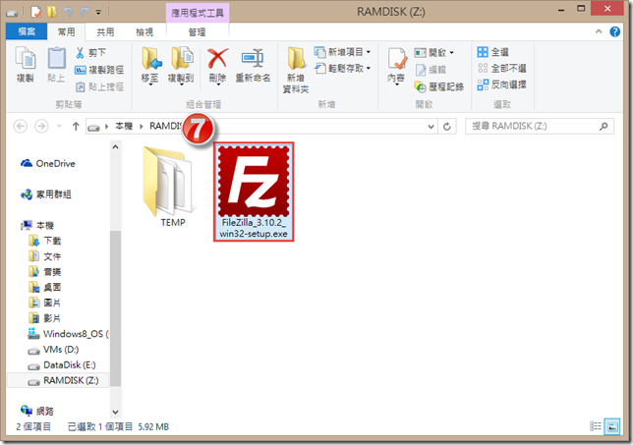Image resolution: width=633 pixels, height=445 pixels.
Task: Open 新增項目 (New item) dropdown
Action: click(342, 52)
